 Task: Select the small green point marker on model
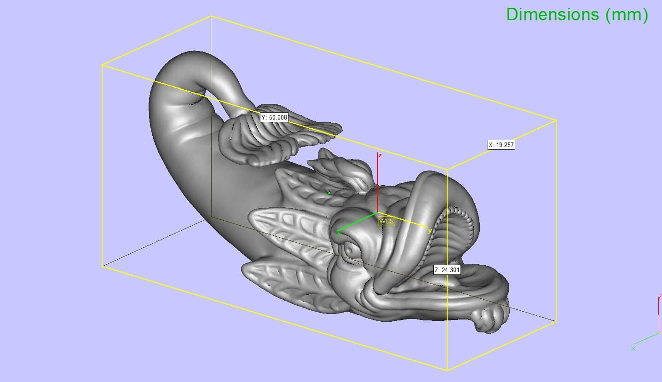(x=329, y=193)
